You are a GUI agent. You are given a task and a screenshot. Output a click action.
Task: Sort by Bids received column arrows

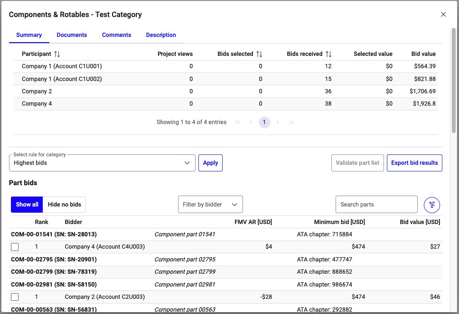pos(328,54)
